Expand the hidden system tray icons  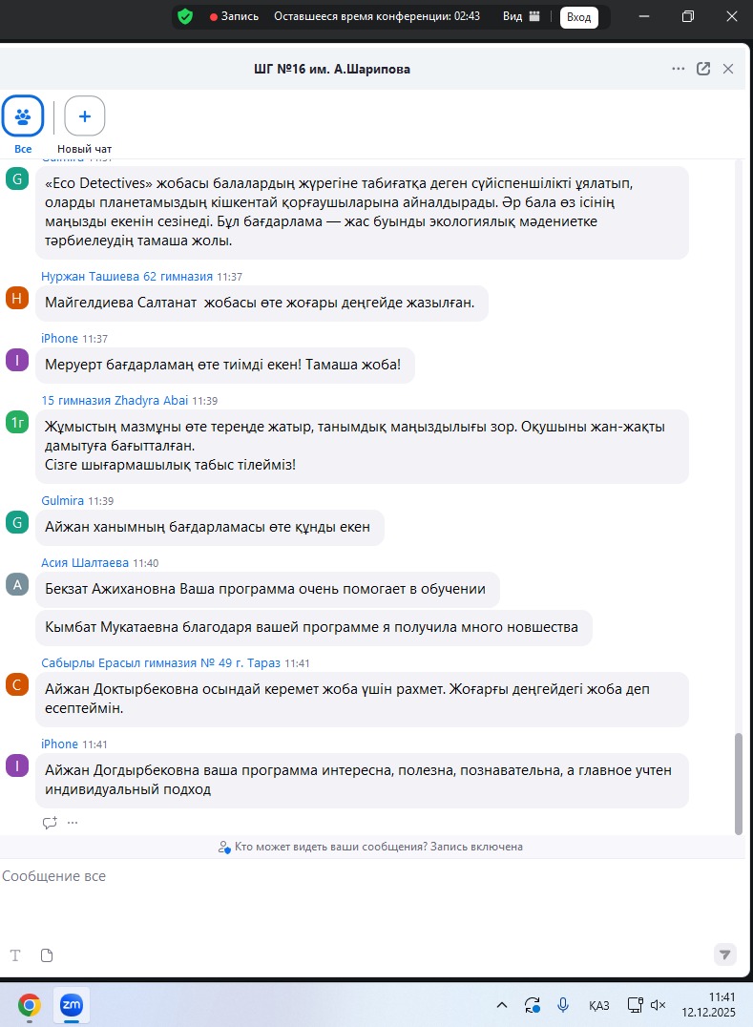pos(501,1005)
